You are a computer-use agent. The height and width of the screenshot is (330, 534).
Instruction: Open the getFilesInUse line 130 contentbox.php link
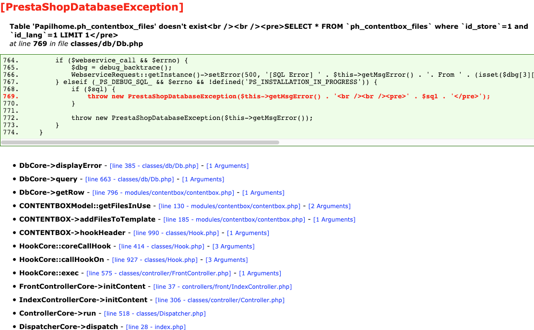pos(229,206)
